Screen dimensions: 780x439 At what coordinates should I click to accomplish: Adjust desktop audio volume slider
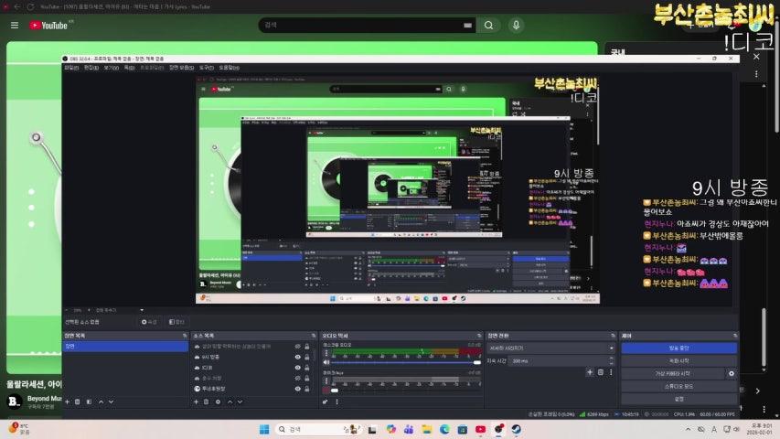pyautogui.click(x=405, y=362)
